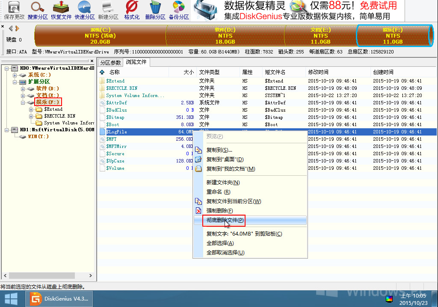
Task: Select the 文档(E:) partition in disk bar
Action: tap(320, 35)
